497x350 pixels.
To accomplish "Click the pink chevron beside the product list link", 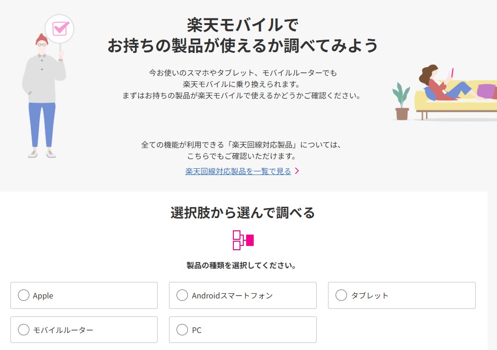I will [297, 171].
